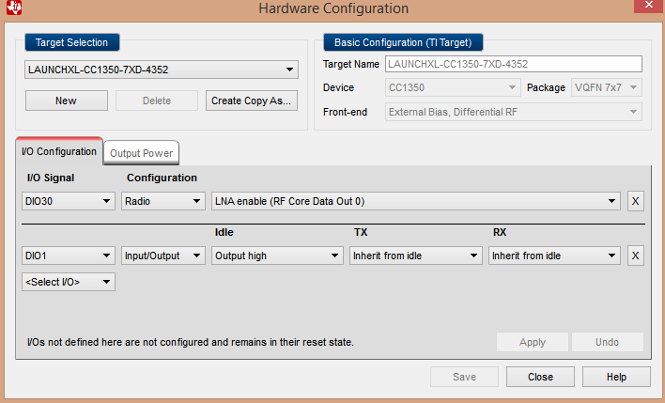Click the New target button
665x403 pixels.
pos(66,101)
